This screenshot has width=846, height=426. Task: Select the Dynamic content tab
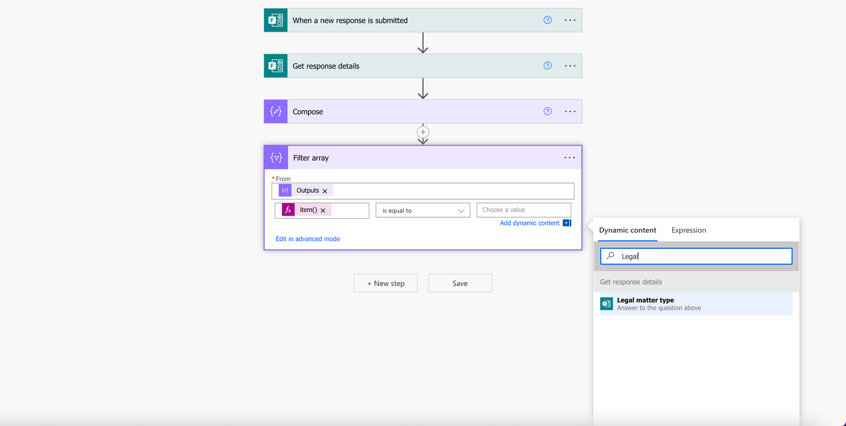(627, 230)
